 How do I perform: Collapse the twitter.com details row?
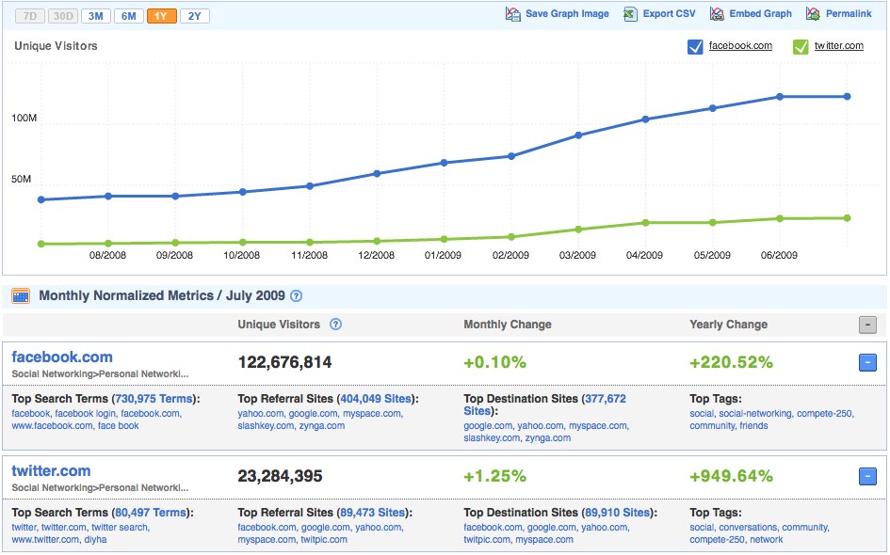coord(867,476)
